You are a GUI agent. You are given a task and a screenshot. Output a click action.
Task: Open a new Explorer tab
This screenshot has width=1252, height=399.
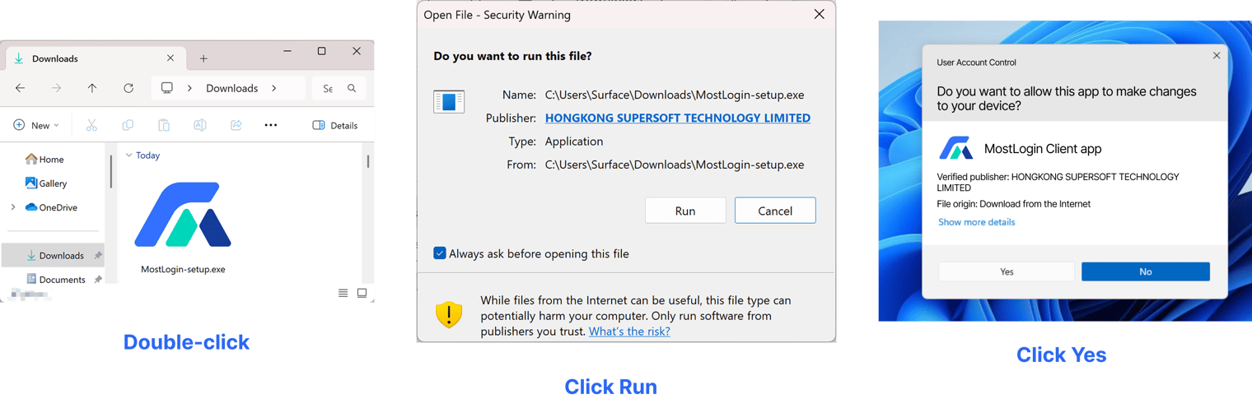point(203,58)
